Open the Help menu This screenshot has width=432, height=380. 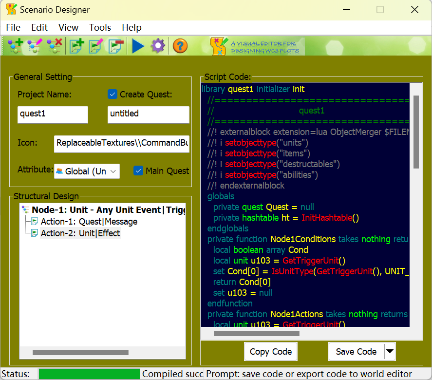131,28
